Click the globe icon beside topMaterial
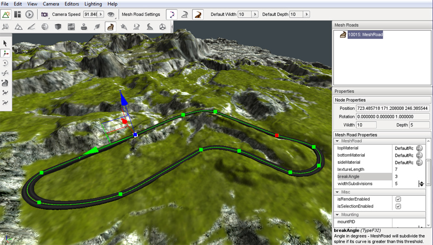Viewport: 433px width, 245px height. [x=419, y=148]
